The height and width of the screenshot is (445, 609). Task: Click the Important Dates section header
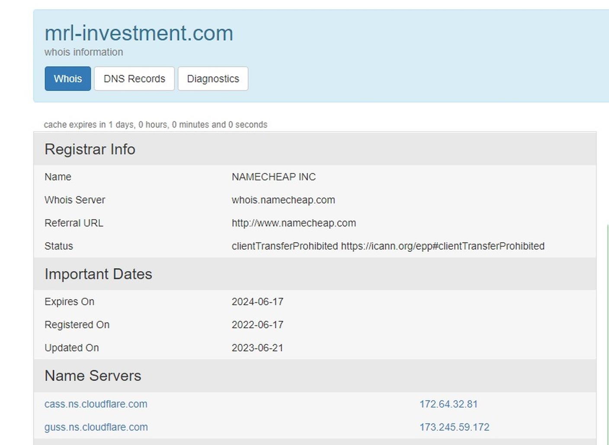(x=315, y=274)
